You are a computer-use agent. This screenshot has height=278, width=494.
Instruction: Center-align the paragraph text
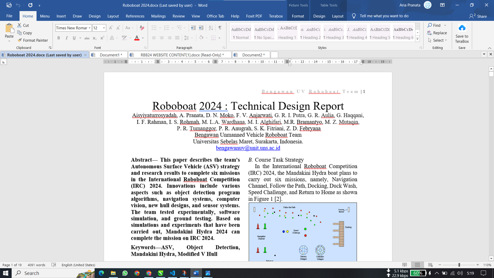click(162, 38)
